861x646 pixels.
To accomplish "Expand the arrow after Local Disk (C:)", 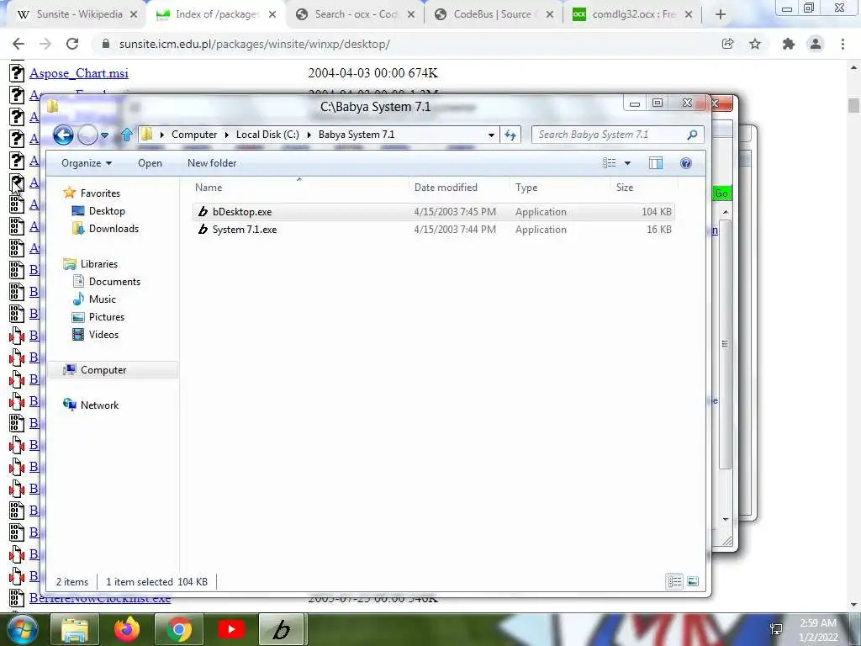I will [x=309, y=135].
